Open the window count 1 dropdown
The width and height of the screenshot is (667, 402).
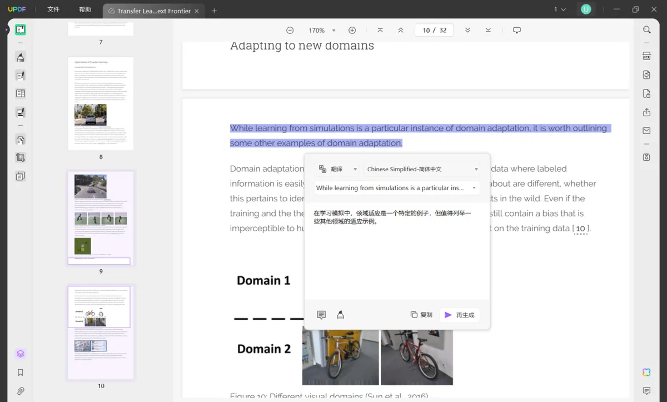[x=560, y=9]
